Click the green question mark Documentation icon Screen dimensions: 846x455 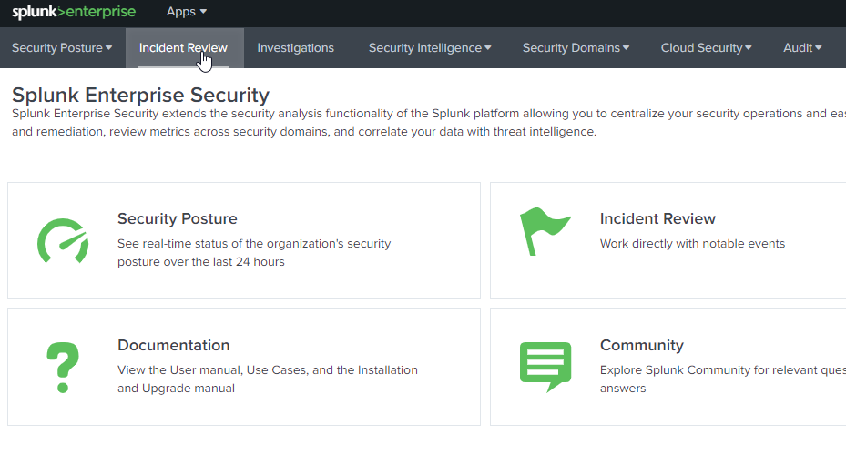click(x=63, y=368)
